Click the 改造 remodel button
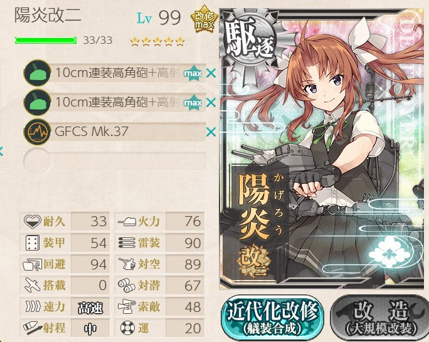Screen dimensions: 429x342 point(380,318)
